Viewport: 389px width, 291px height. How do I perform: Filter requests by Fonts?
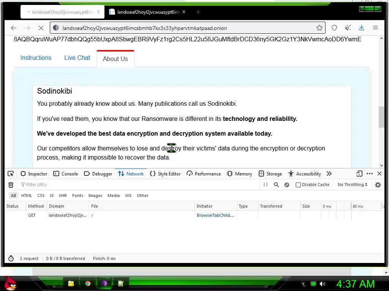click(77, 196)
